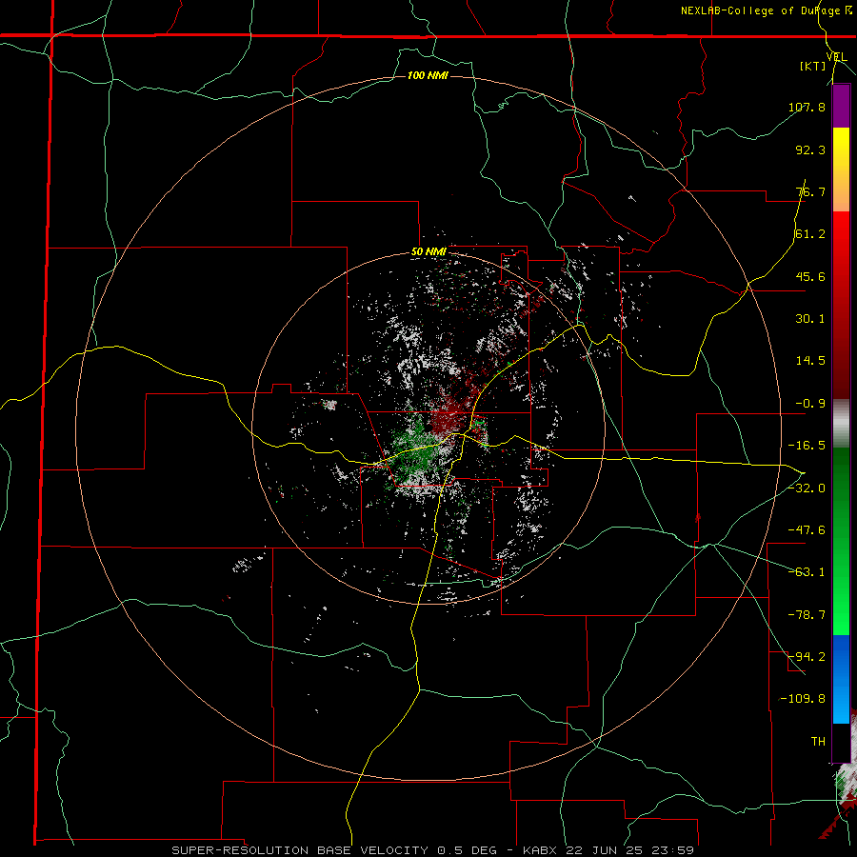Click the 14.5 legend value

810,361
